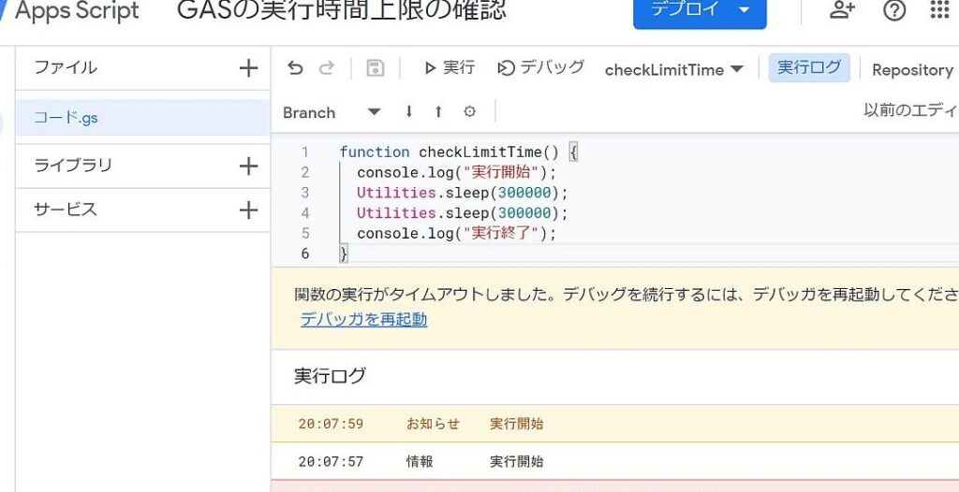Toggle the 実行ログ execution log panel
The width and height of the screenshot is (959, 492).
(810, 68)
